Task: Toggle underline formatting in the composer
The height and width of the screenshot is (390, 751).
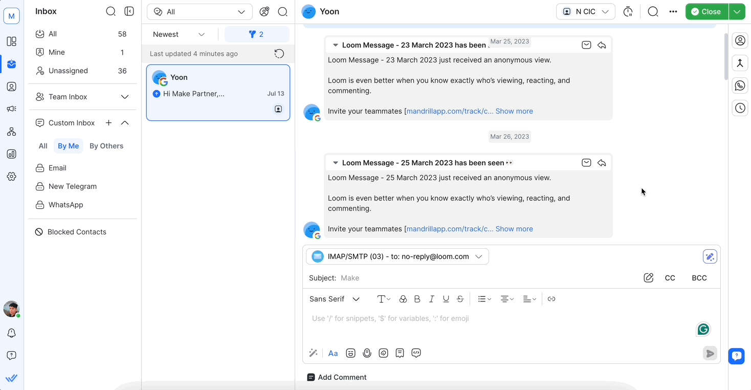Action: coord(446,298)
